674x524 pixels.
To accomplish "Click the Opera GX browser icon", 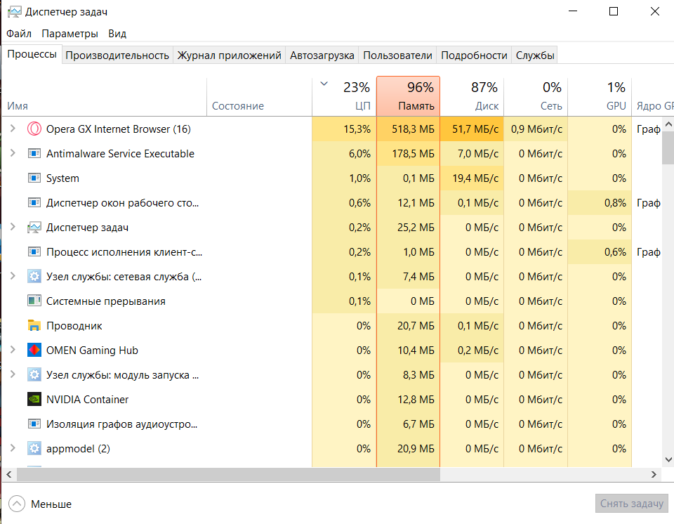I will click(x=34, y=129).
